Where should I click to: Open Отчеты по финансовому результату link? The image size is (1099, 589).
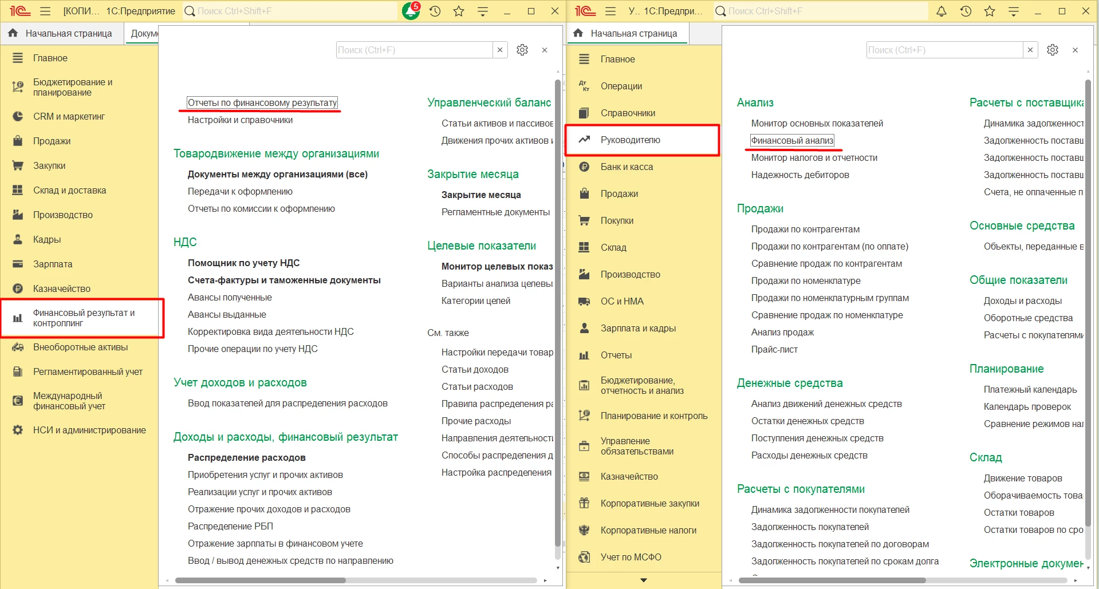(262, 102)
